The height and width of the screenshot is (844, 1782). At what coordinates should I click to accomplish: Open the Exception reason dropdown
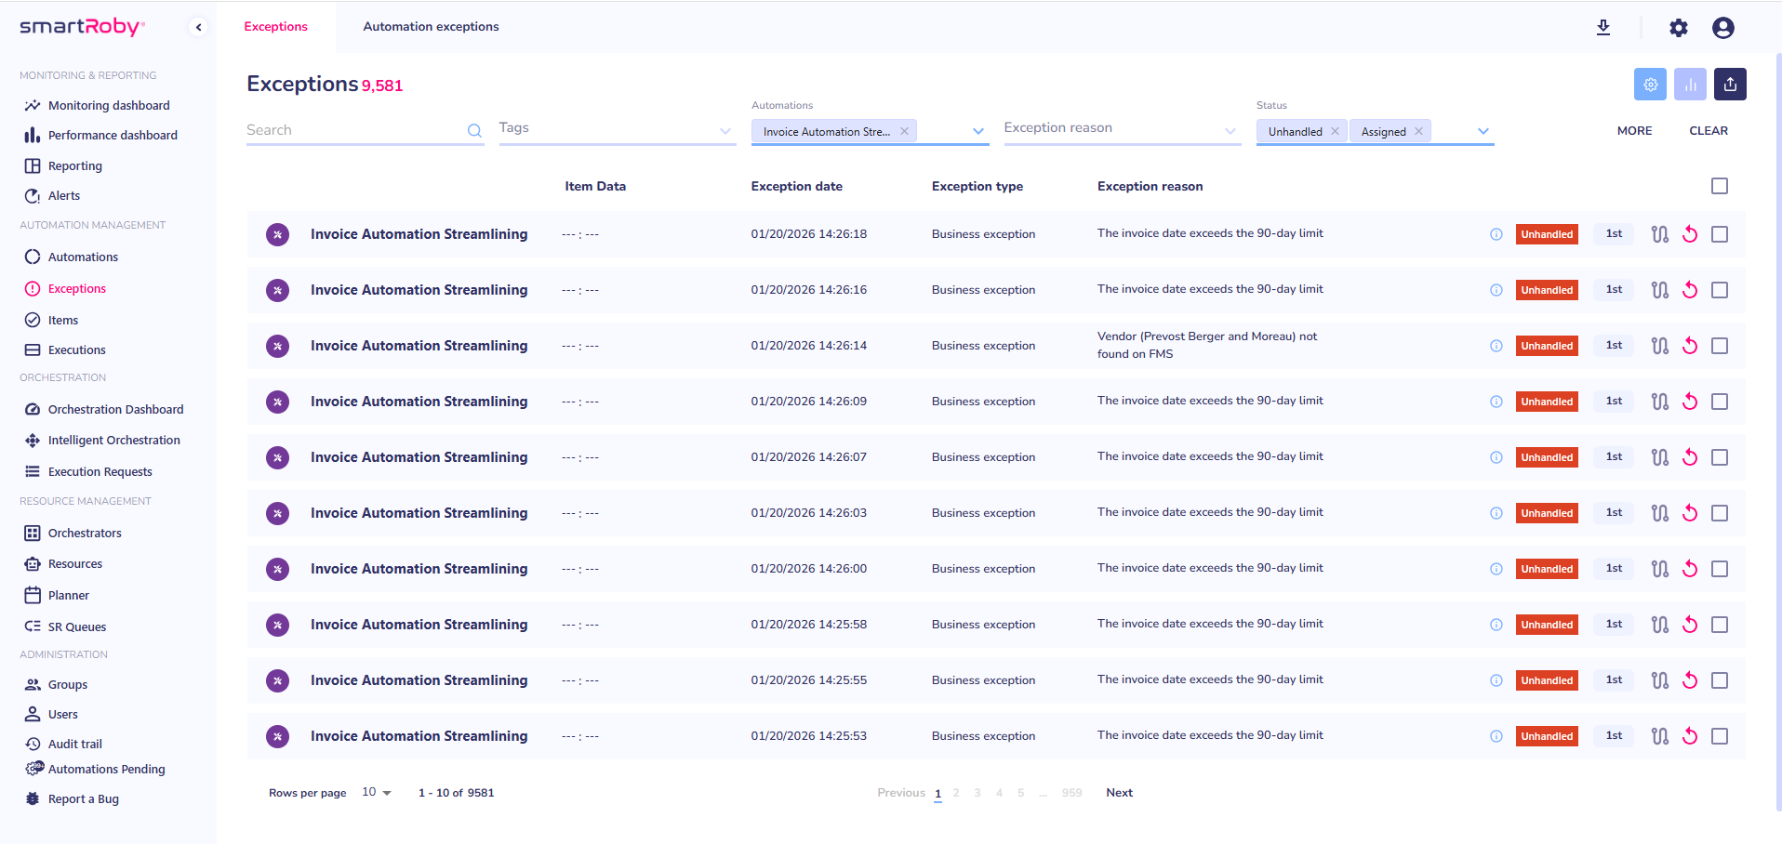tap(1121, 129)
